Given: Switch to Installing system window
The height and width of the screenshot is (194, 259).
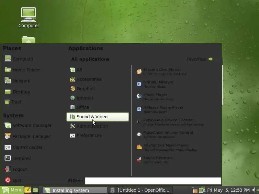Looking at the screenshot, I should click(75, 190).
